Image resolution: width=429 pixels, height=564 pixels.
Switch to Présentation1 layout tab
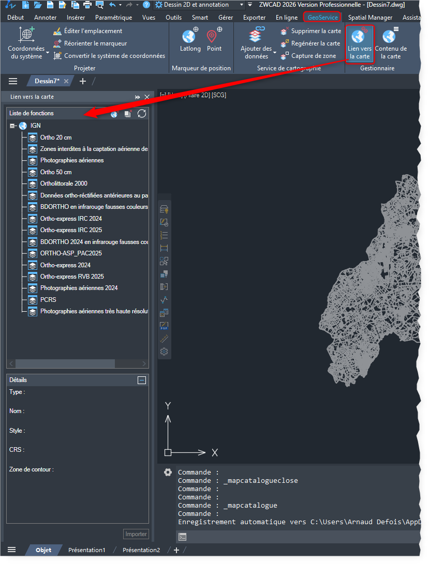[86, 550]
